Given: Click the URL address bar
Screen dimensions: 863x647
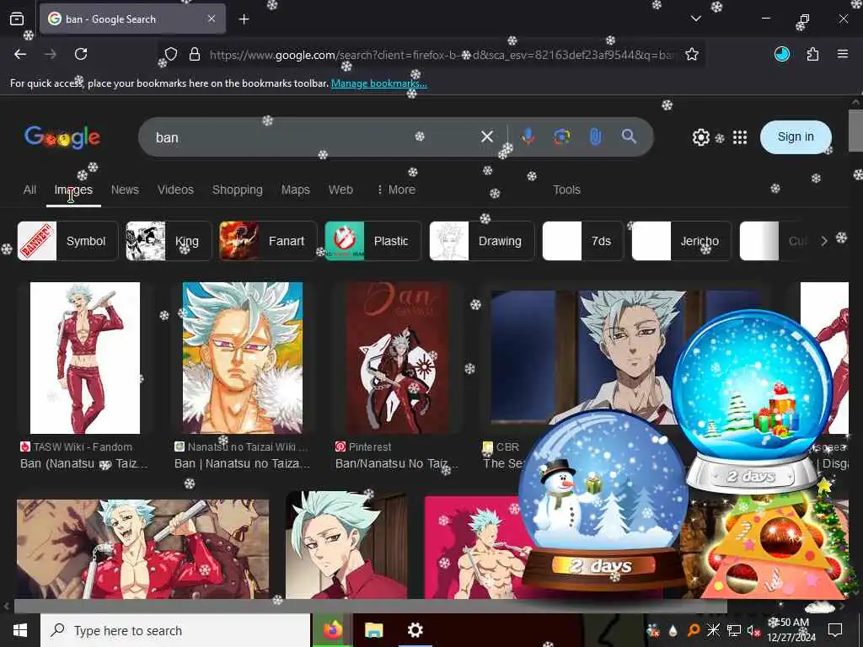Looking at the screenshot, I should coord(440,55).
